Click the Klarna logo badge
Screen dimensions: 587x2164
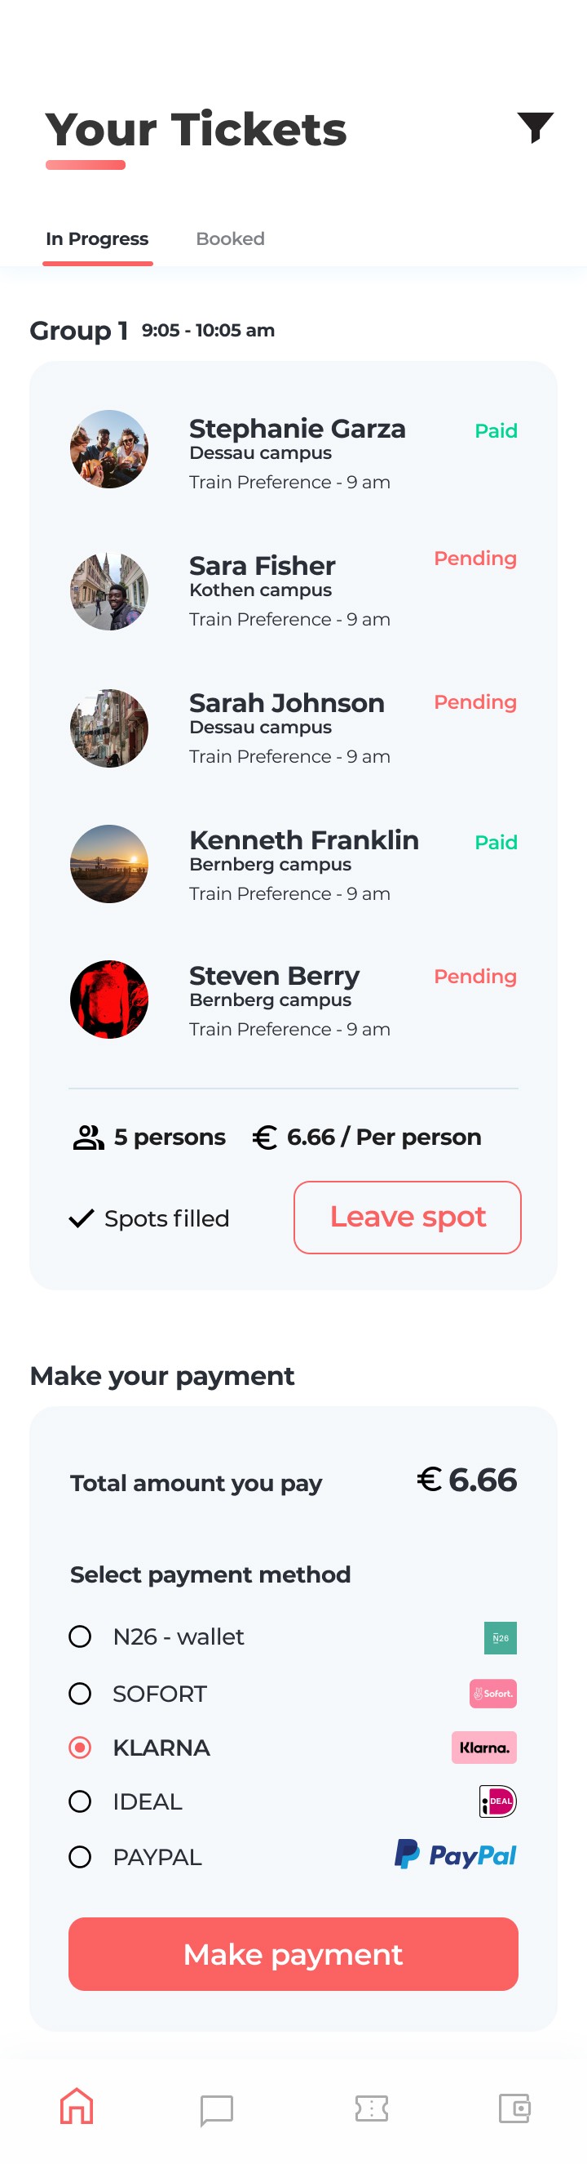[x=483, y=1748]
